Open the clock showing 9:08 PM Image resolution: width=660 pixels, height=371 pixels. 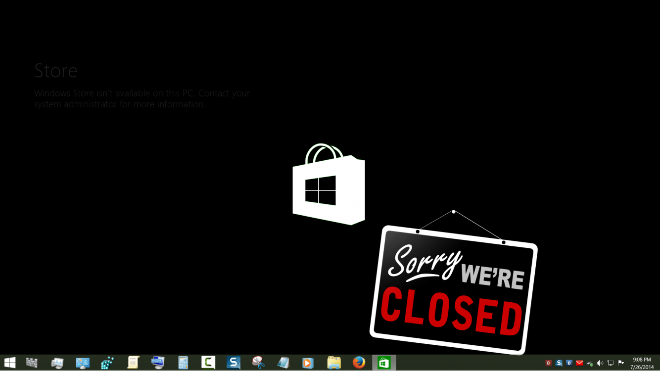(x=642, y=363)
